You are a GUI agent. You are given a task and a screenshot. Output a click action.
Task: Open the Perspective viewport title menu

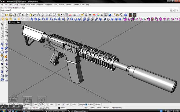(15, 22)
